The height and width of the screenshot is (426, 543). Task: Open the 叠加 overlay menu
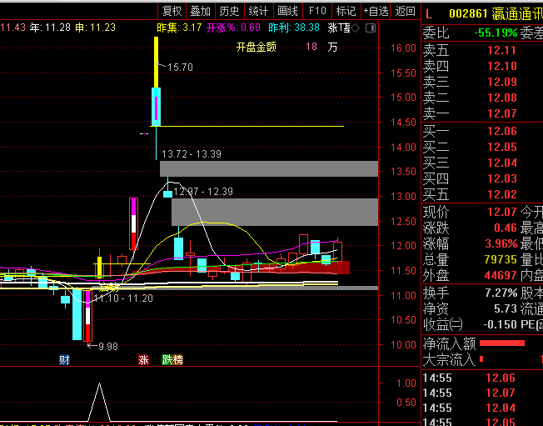tap(201, 11)
